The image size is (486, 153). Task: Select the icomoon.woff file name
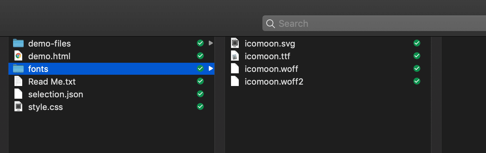[271, 69]
